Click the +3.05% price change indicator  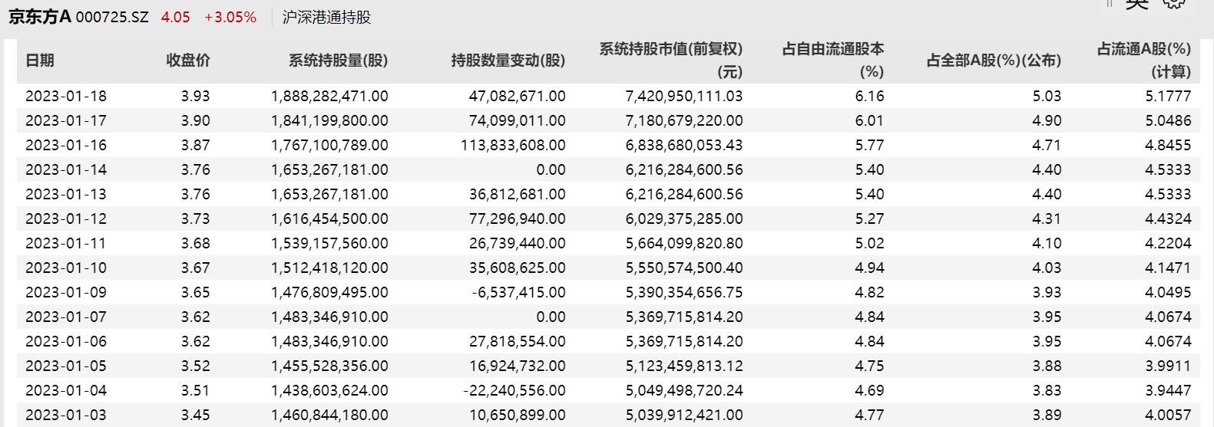pyautogui.click(x=230, y=18)
